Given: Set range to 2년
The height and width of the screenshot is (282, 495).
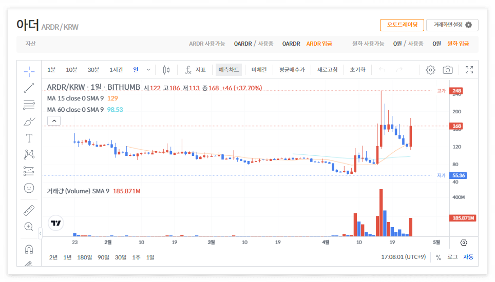Looking at the screenshot, I should [x=53, y=257].
